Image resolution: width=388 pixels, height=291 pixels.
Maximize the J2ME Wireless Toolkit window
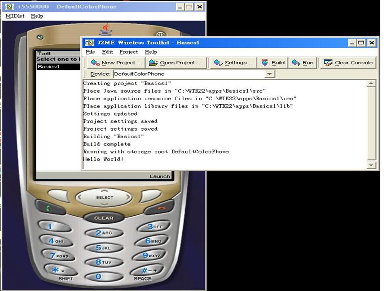tap(361, 43)
